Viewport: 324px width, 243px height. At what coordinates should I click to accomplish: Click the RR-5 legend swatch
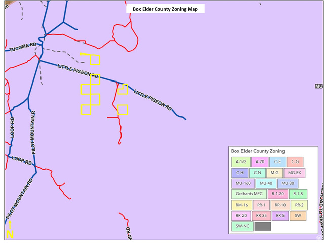point(279,216)
